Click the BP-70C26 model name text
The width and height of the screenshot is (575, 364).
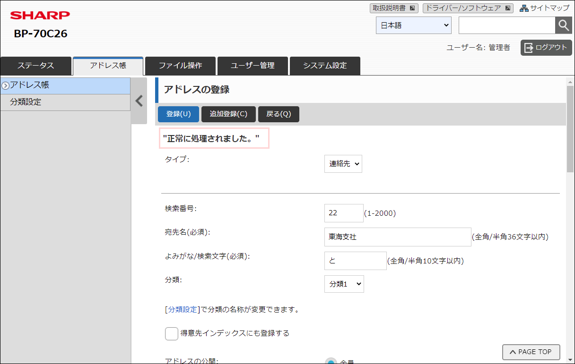[41, 34]
